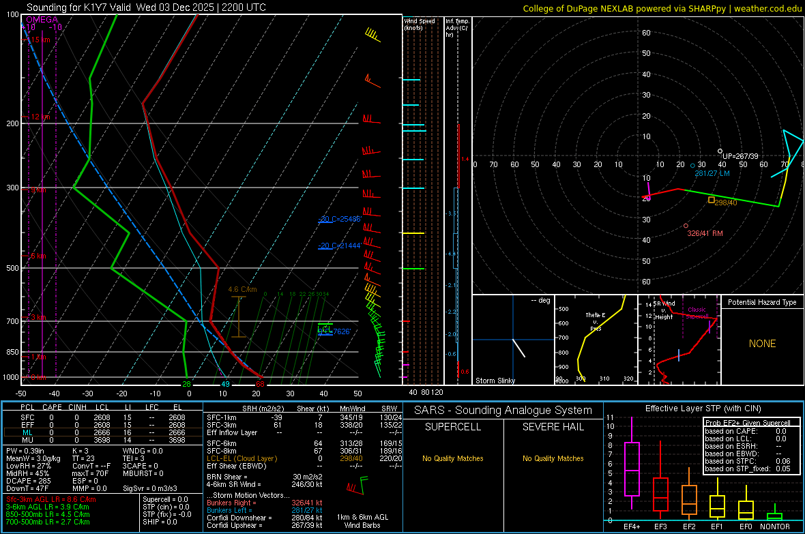Click the PW = 0.39in value
This screenshot has height=534, width=805.
coord(25,451)
